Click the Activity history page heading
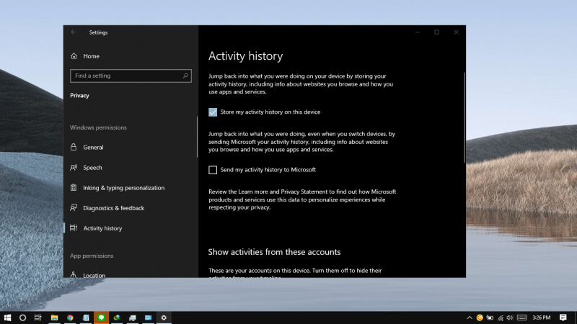This screenshot has height=324, width=577. click(245, 56)
